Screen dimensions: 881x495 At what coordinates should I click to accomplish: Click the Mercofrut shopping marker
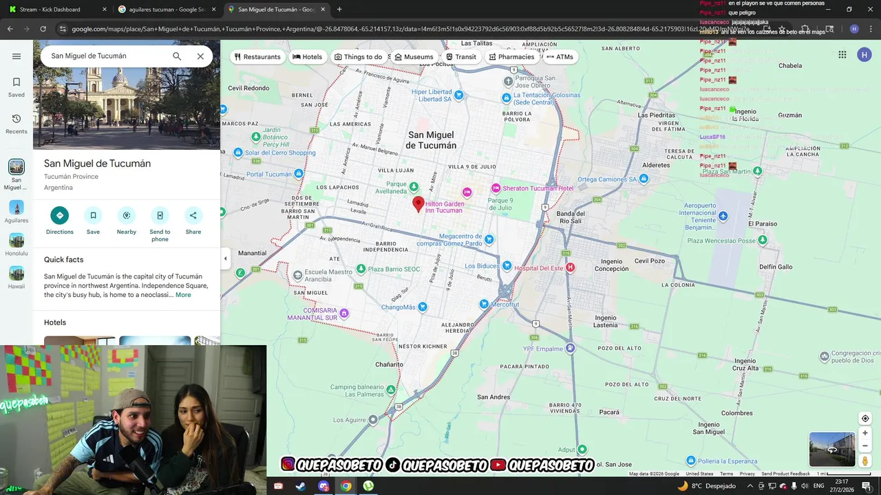(485, 303)
